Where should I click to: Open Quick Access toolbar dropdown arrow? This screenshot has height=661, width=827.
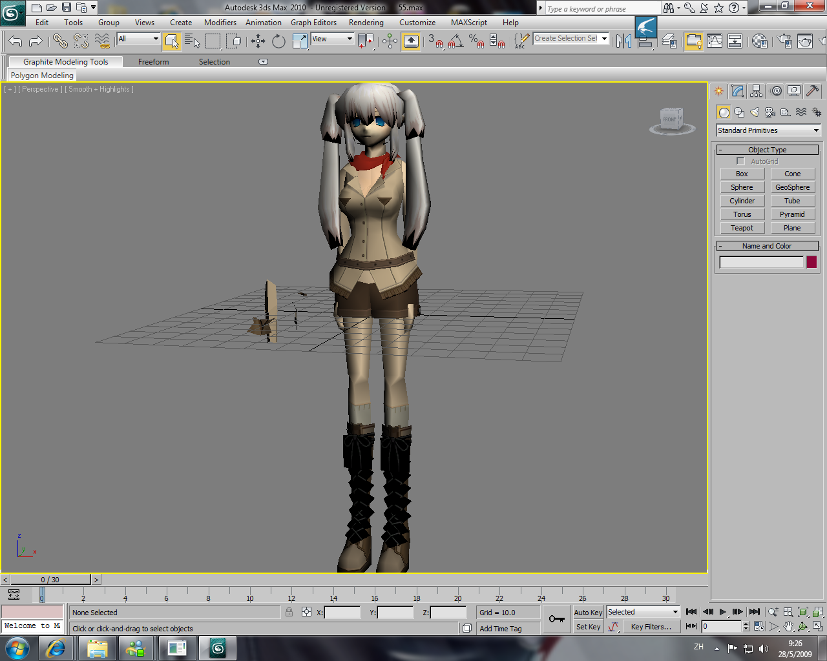coord(94,8)
